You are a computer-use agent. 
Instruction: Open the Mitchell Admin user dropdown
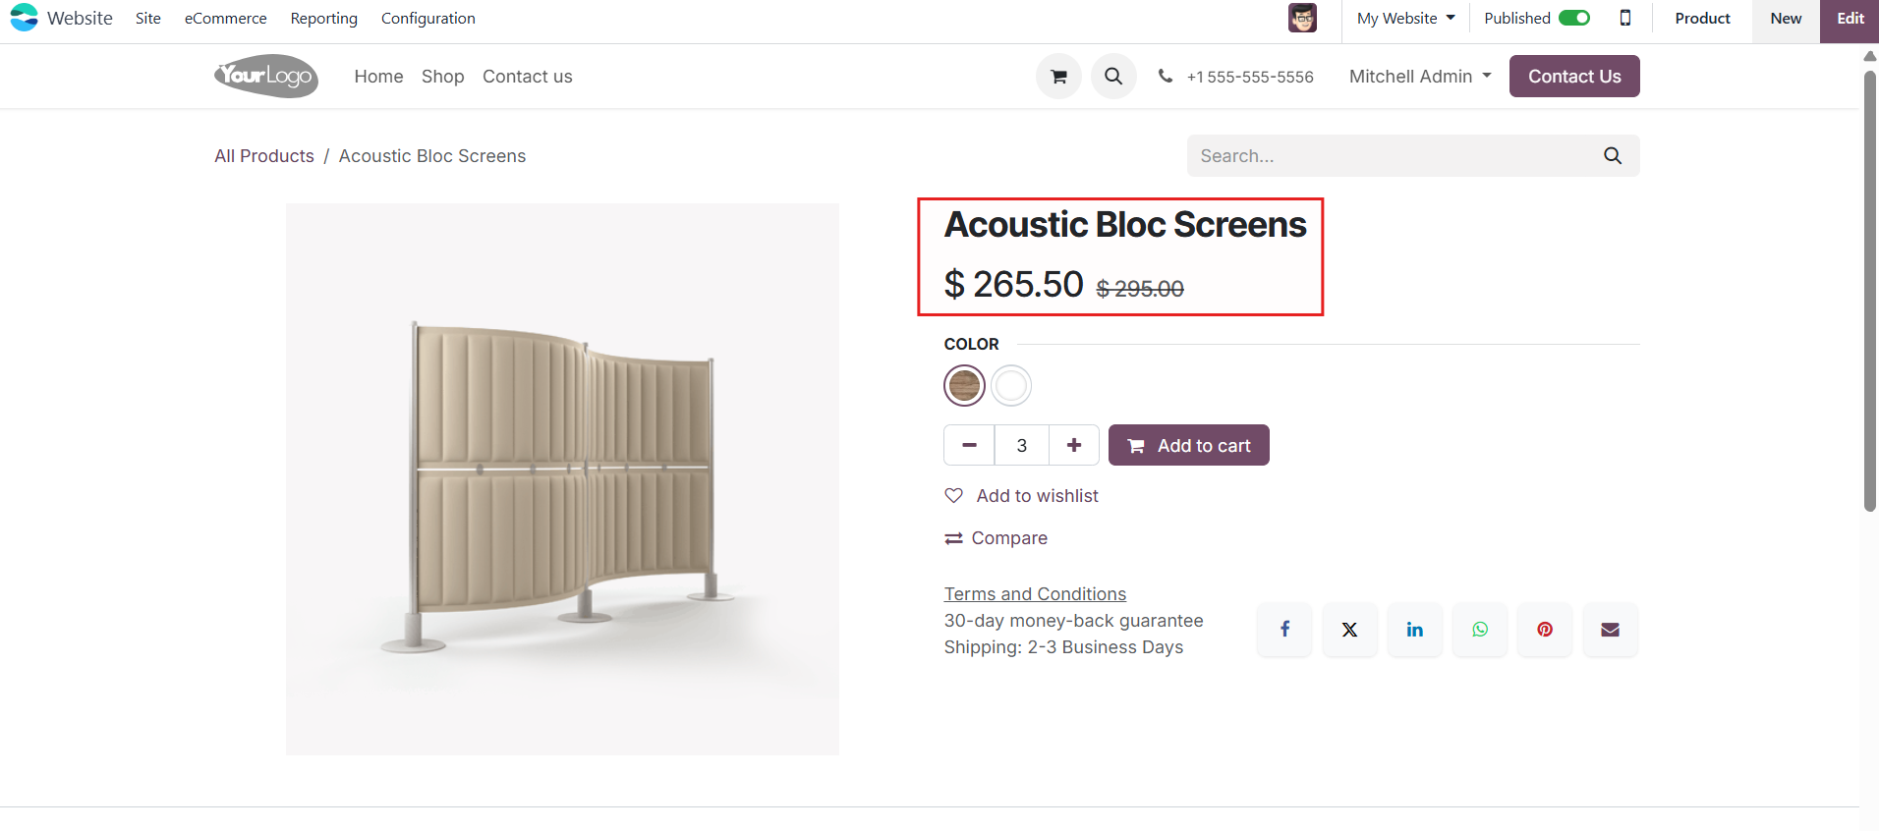click(1420, 77)
